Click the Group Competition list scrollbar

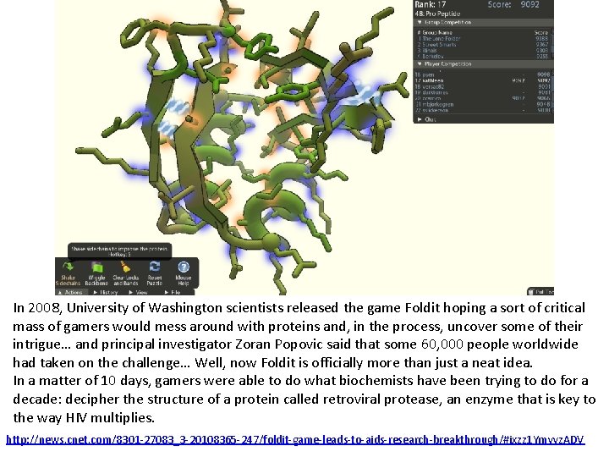[551, 43]
